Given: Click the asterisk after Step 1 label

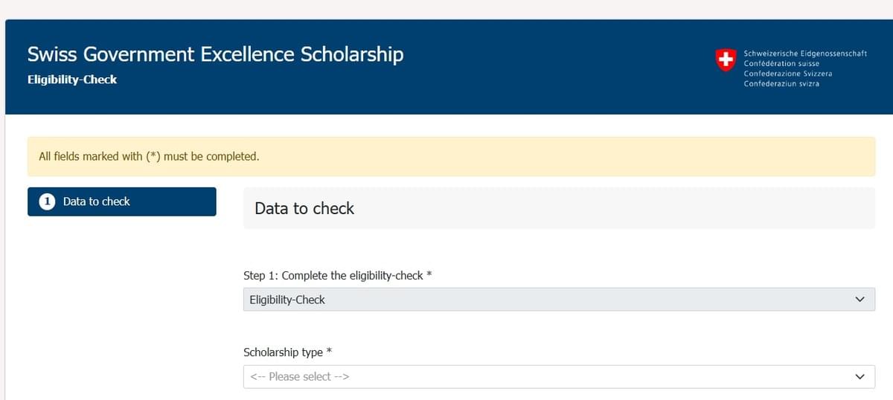Looking at the screenshot, I should [429, 275].
